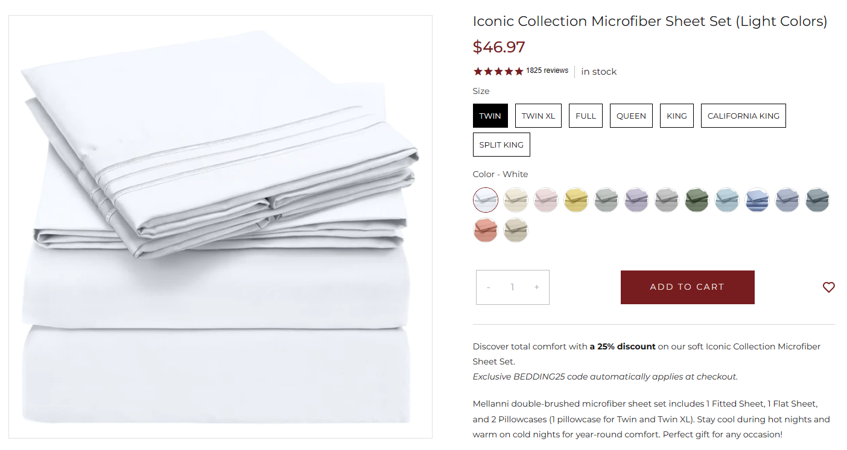
Task: Click the quantity number field
Action: tap(512, 287)
